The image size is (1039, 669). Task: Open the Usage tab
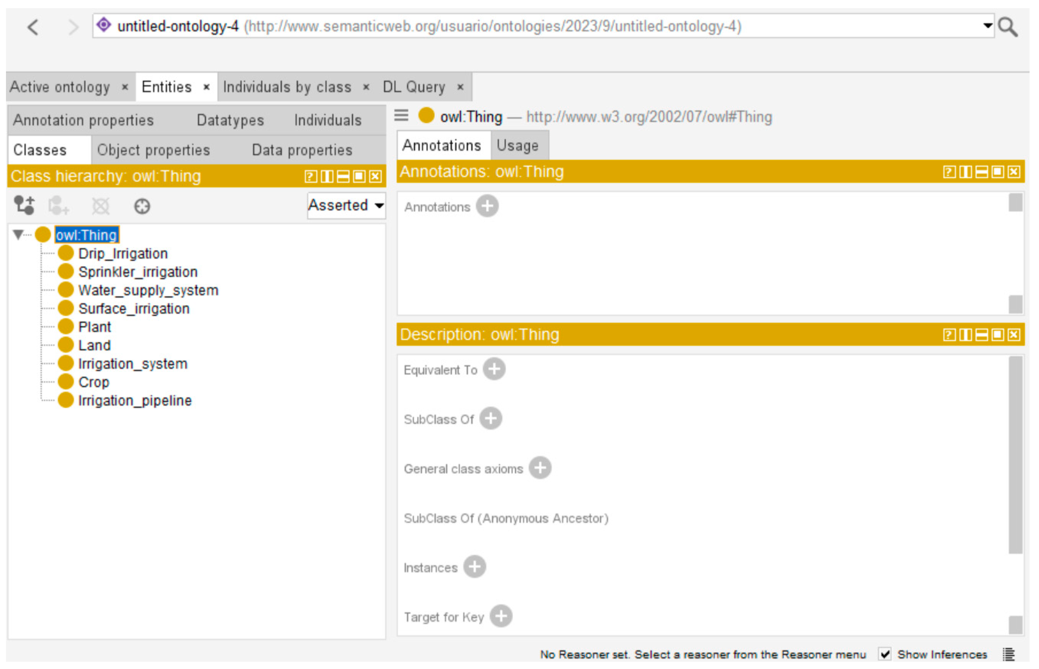pyautogui.click(x=517, y=145)
